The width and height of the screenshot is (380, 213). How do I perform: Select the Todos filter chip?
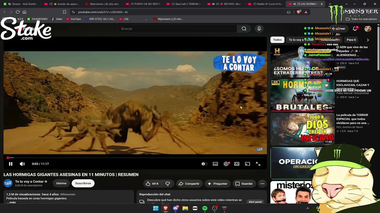[x=277, y=40]
